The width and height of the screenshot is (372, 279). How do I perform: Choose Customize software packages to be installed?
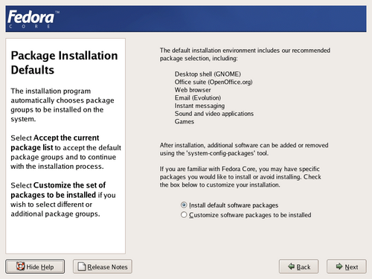(246, 215)
